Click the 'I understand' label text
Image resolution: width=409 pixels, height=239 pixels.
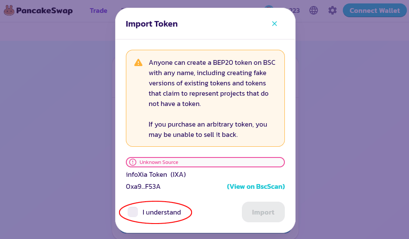pyautogui.click(x=162, y=212)
